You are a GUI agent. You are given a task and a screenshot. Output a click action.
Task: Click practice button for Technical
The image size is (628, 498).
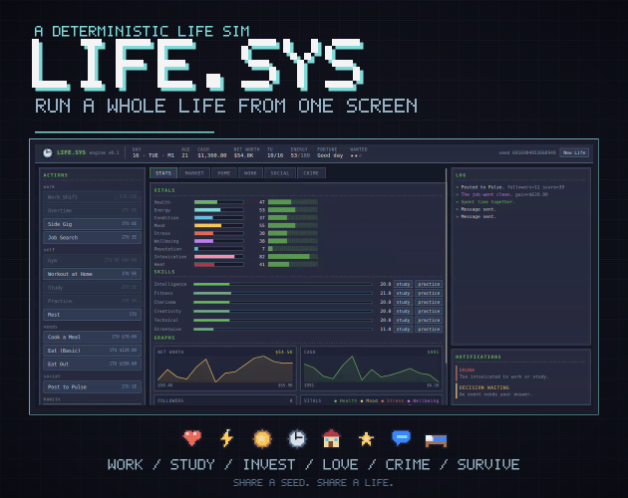pyautogui.click(x=429, y=320)
